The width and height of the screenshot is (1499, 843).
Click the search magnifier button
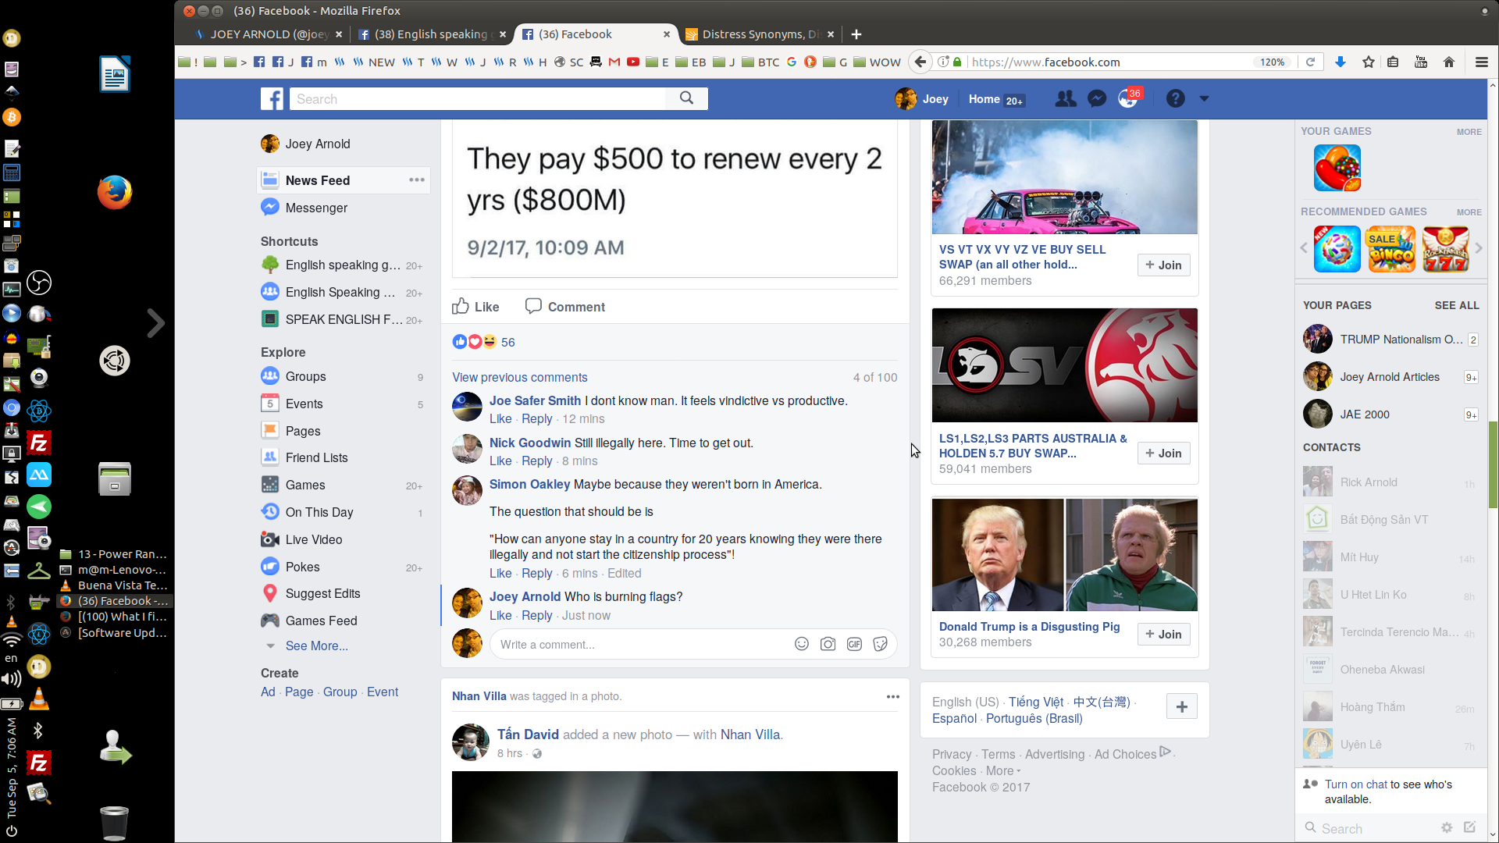click(686, 98)
